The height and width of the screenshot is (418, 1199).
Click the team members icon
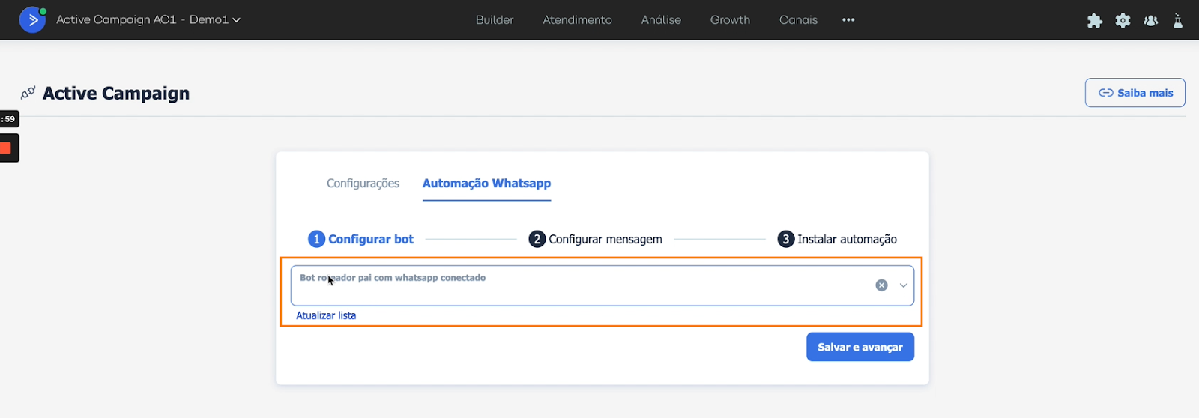1151,21
